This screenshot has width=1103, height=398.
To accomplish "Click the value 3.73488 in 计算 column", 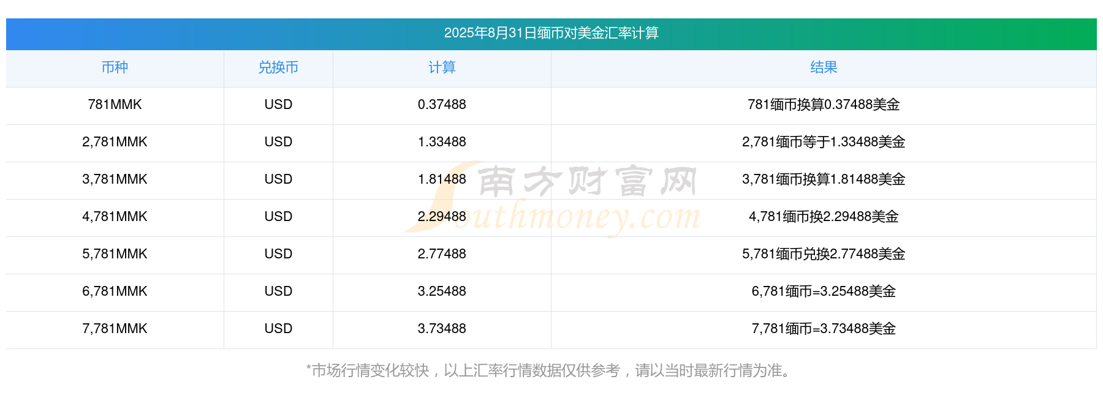I will (x=442, y=329).
